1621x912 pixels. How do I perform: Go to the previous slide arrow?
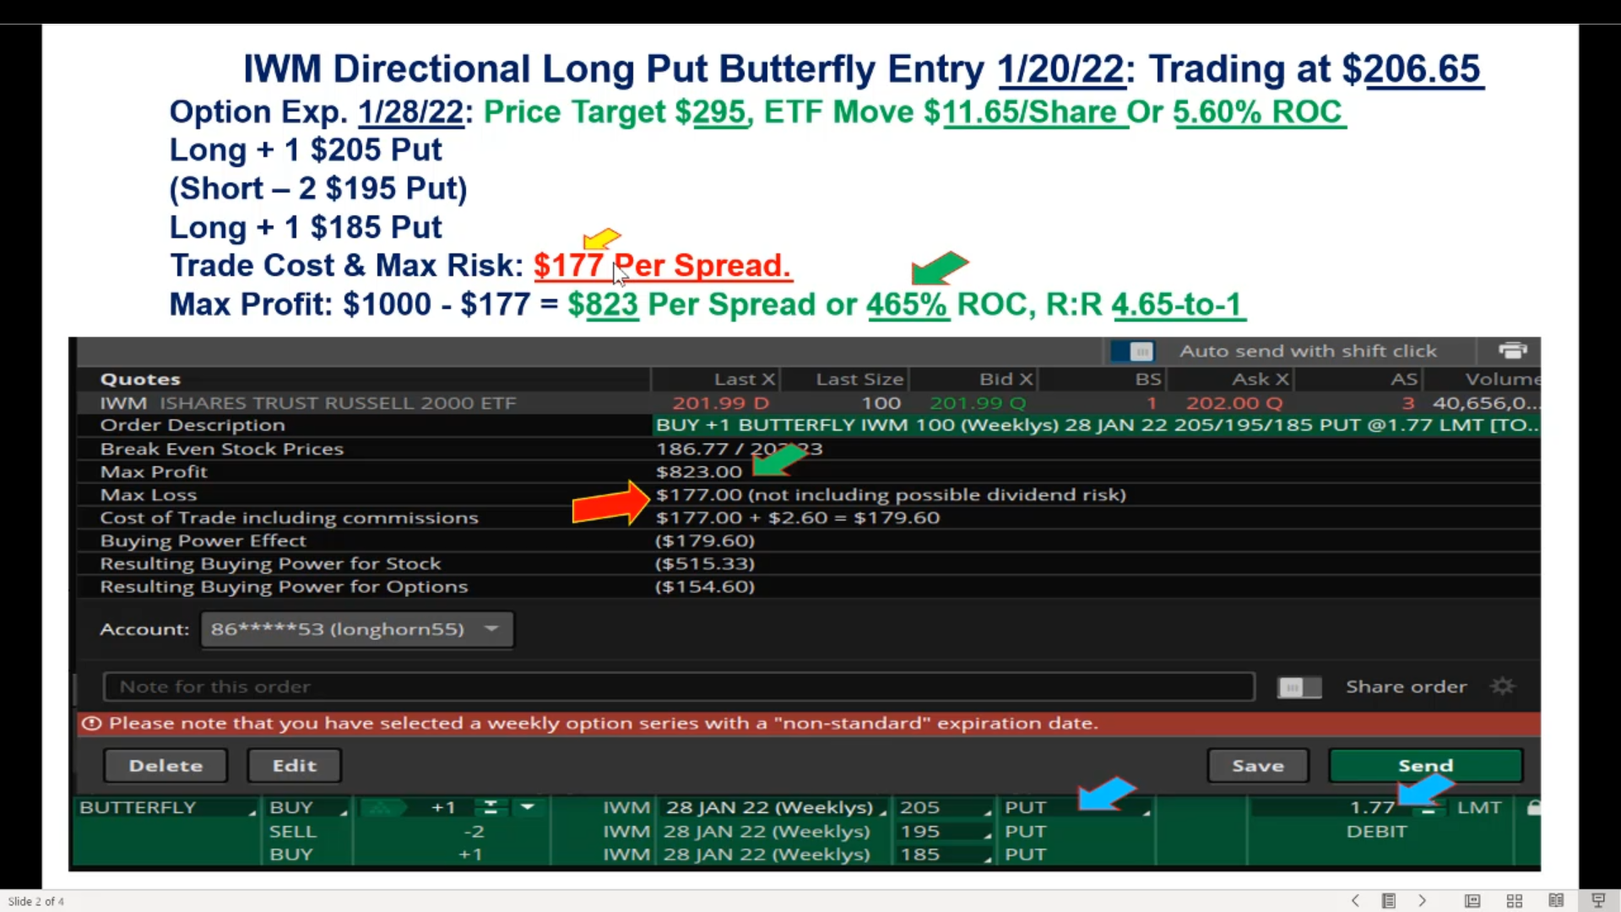[x=1355, y=900]
